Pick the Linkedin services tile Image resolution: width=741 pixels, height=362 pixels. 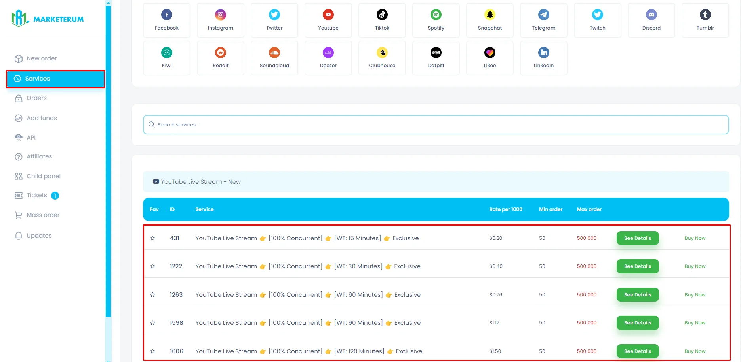(544, 58)
